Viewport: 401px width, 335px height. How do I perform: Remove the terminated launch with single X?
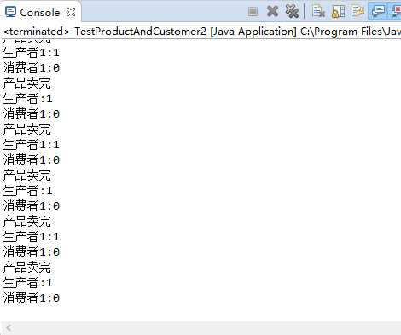[x=272, y=11]
